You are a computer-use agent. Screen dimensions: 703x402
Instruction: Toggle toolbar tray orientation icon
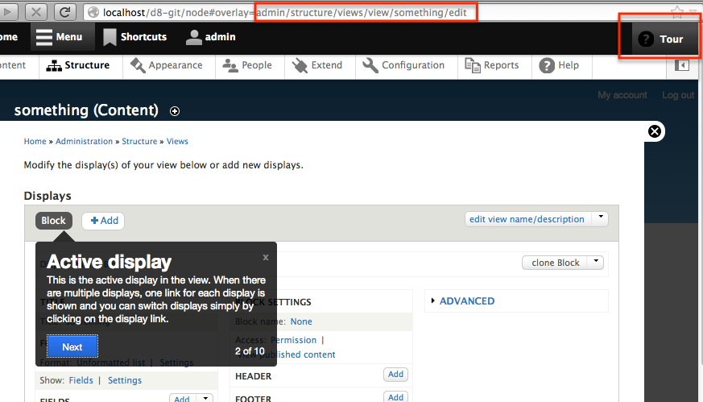pyautogui.click(x=682, y=65)
